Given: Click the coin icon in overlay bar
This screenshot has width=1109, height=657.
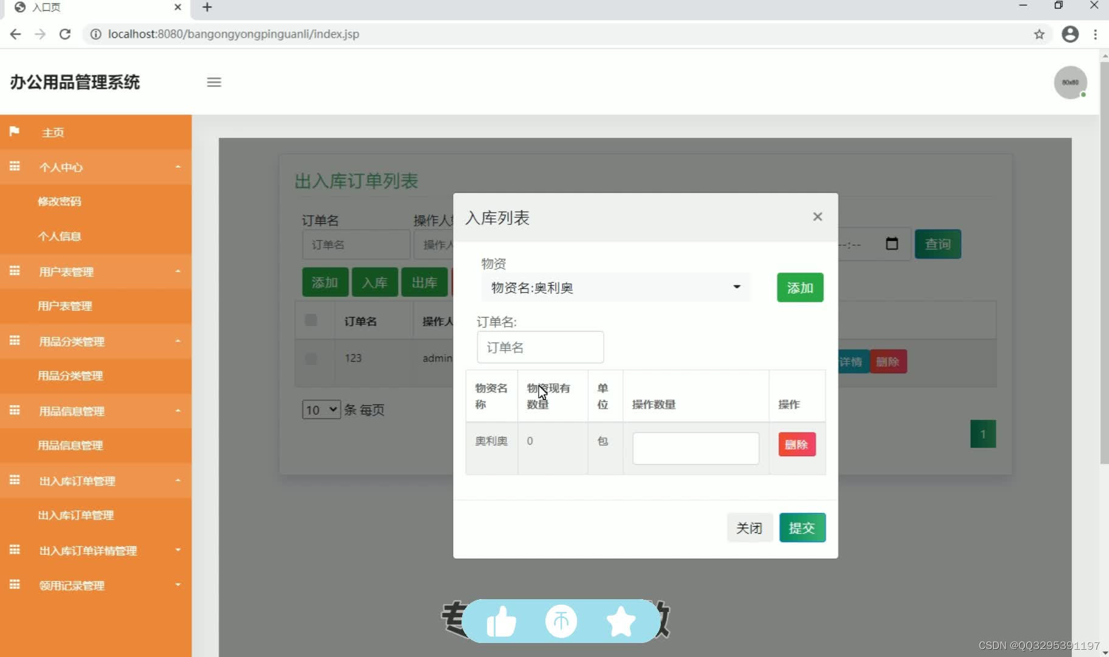Looking at the screenshot, I should [561, 621].
